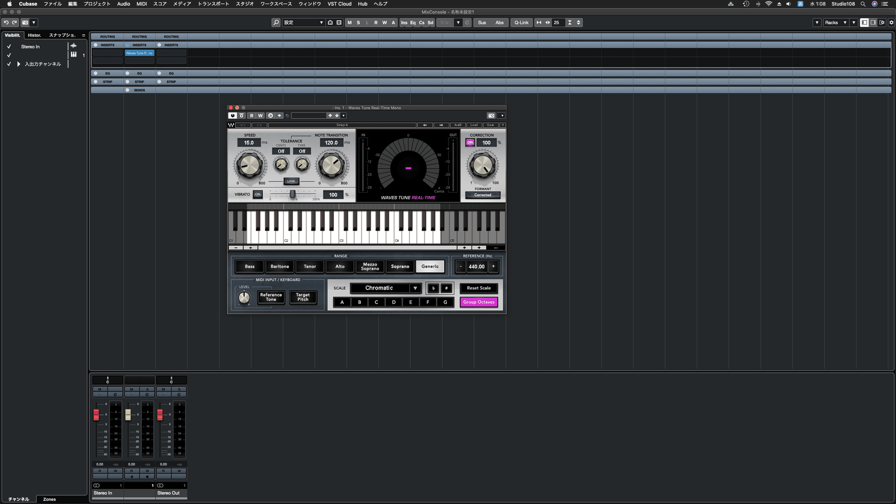Open the リンク group dropdown arrow

458,22
